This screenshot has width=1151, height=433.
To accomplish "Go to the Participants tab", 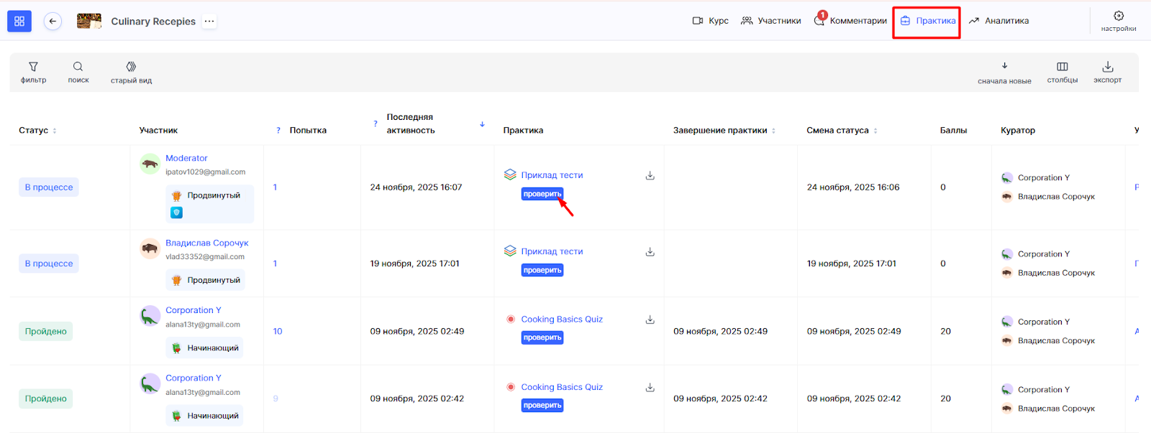I will [771, 21].
